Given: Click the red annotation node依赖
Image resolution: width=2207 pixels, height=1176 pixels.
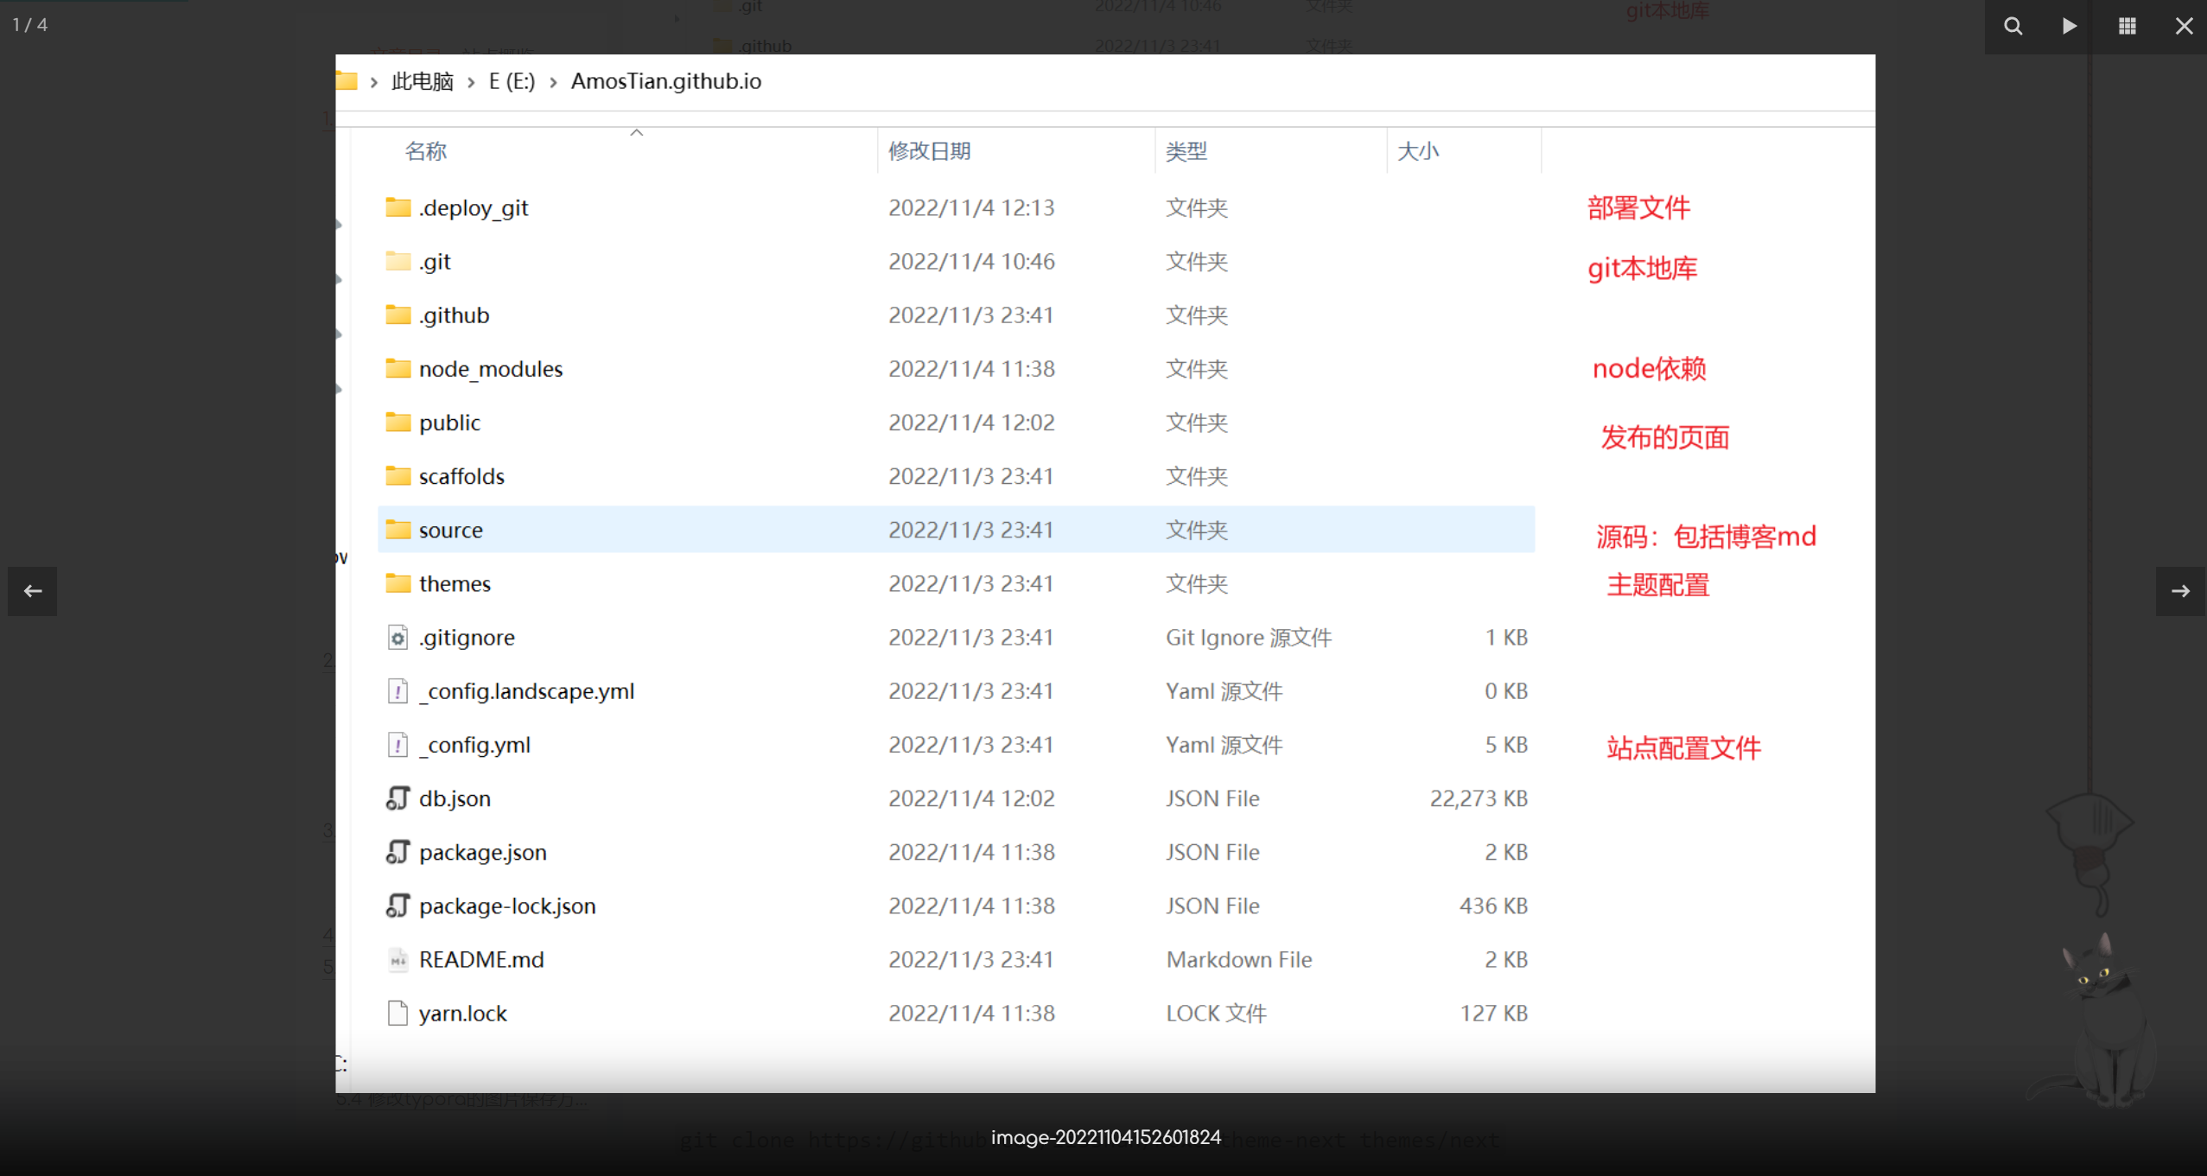Looking at the screenshot, I should tap(1649, 369).
